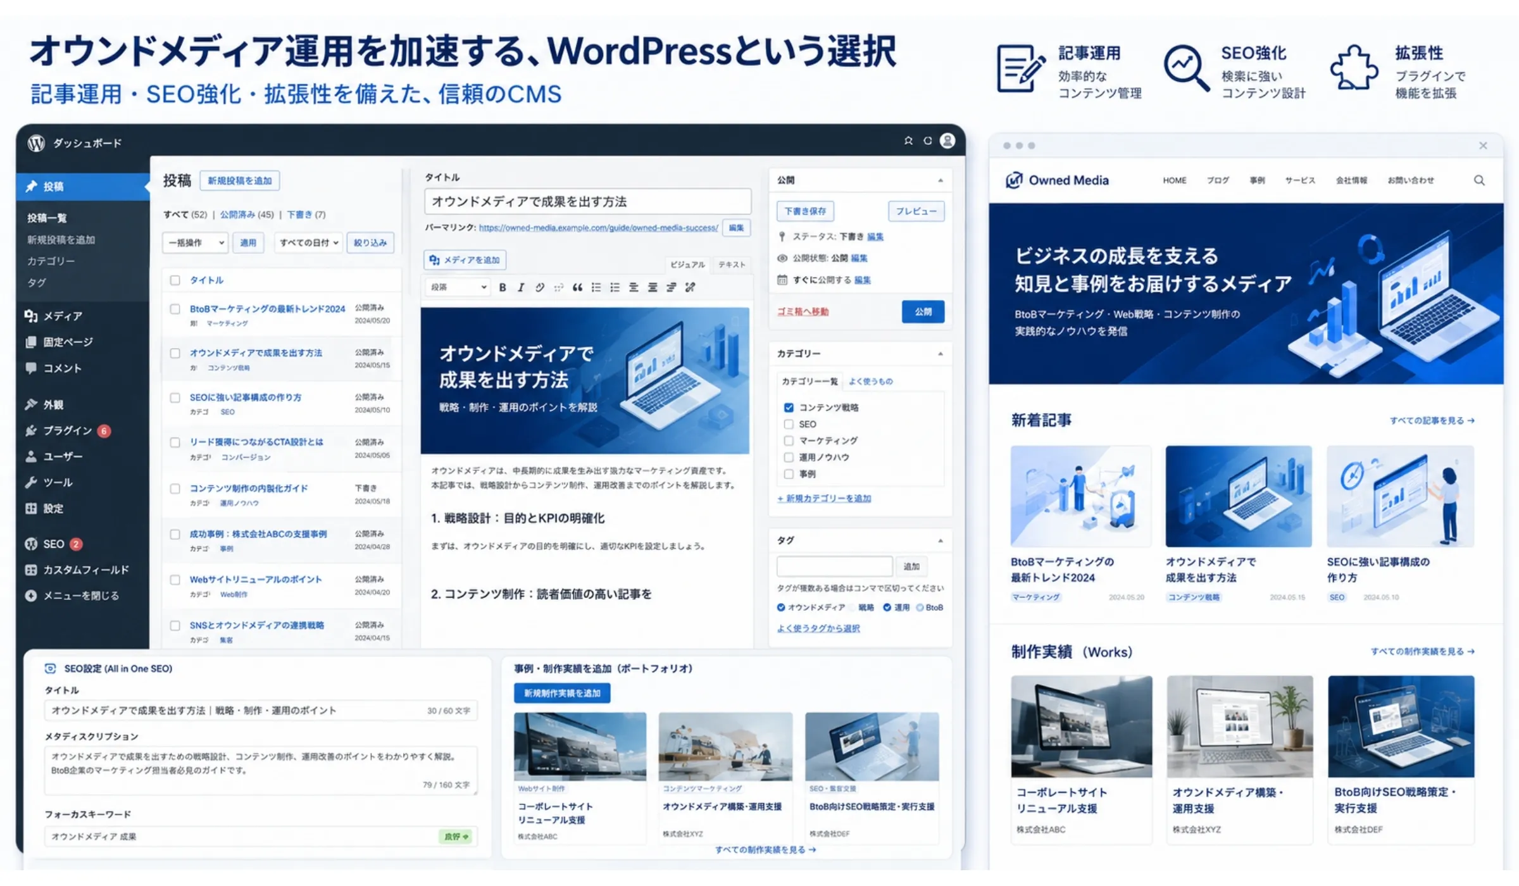Click the Owned Media logo in the preview
Screen dimensions: 1519x886
tap(1057, 180)
